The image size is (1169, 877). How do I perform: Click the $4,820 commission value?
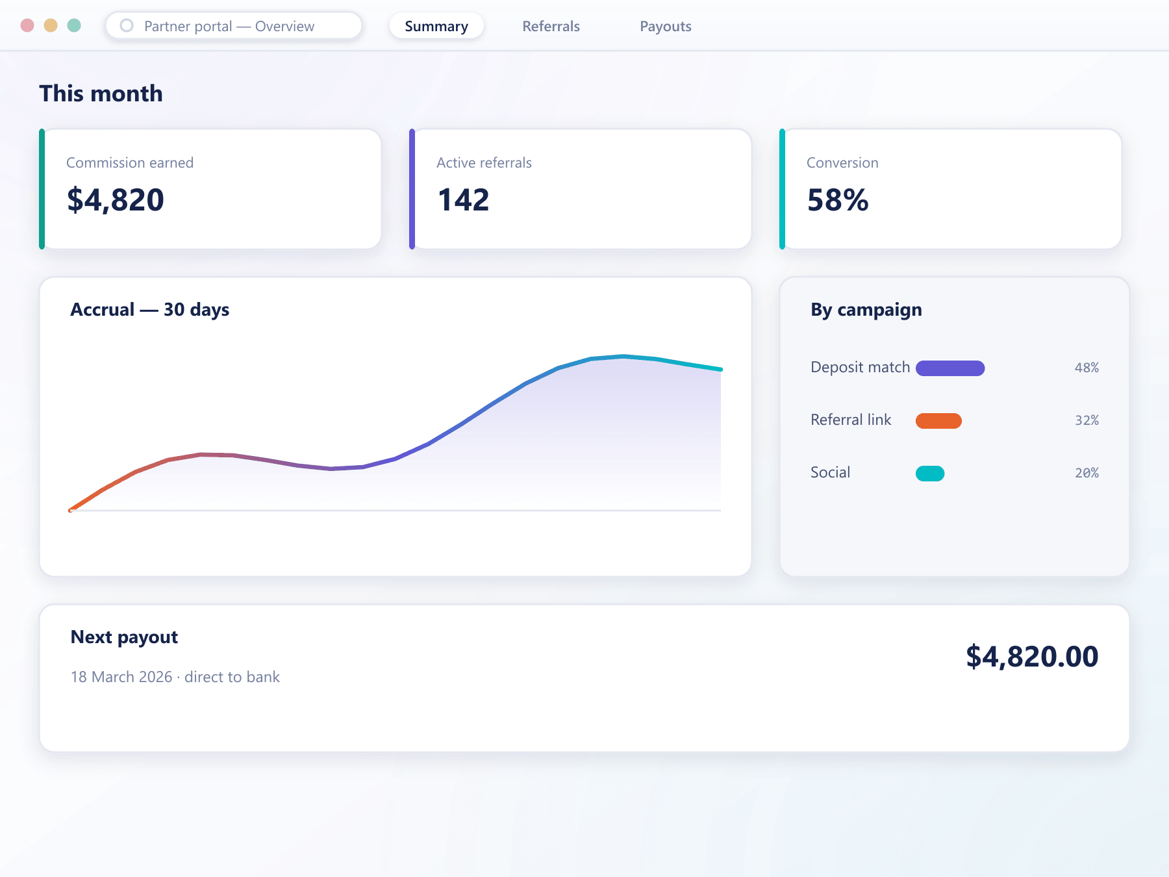pos(116,199)
